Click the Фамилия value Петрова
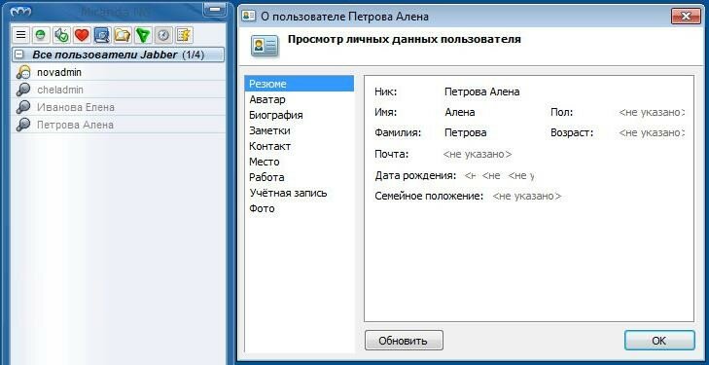This screenshot has width=709, height=365. pos(466,133)
